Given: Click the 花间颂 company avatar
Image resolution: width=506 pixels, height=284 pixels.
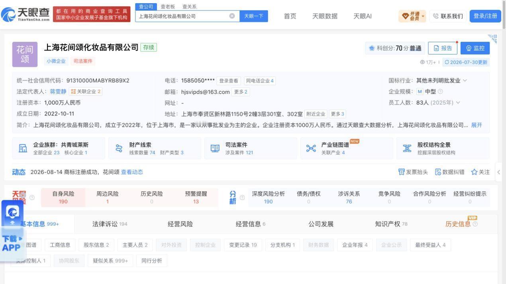Looking at the screenshot, I should click(x=25, y=54).
